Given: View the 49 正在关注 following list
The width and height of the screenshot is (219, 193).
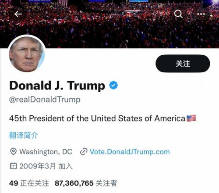Looking at the screenshot, I should 29,183.
